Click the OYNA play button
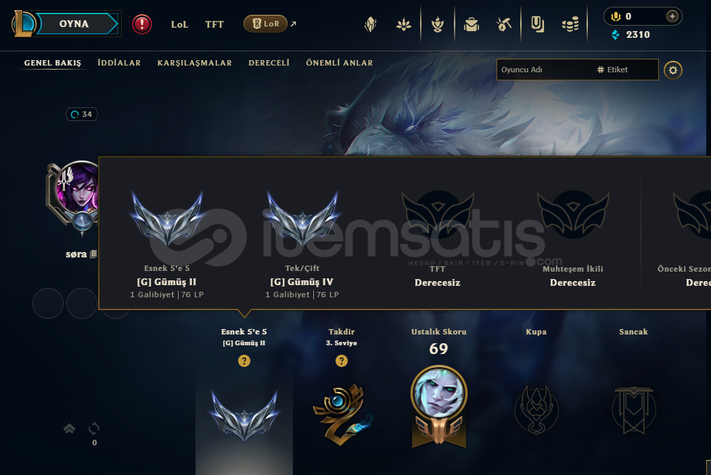711x475 pixels. [74, 24]
